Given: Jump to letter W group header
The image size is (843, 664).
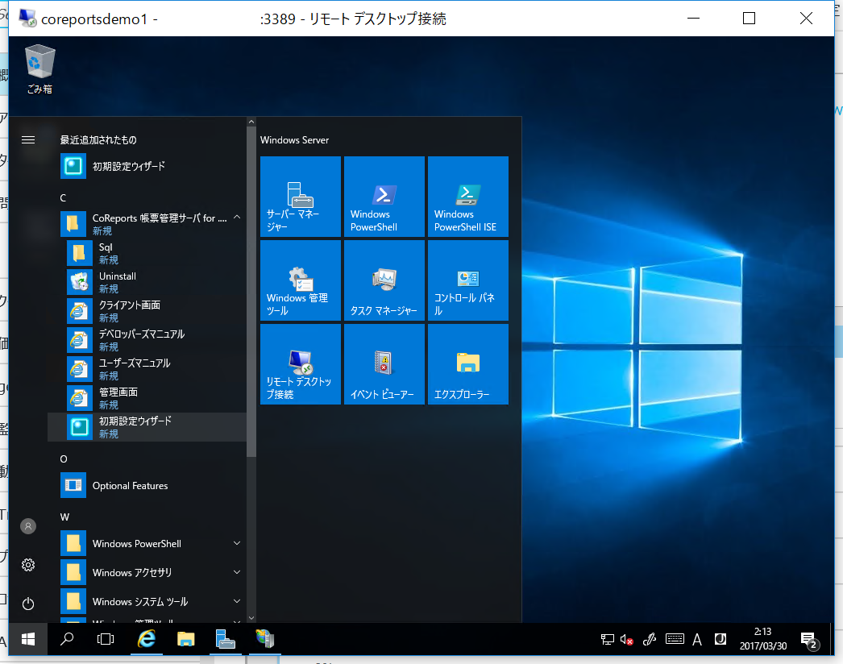Looking at the screenshot, I should (64, 517).
